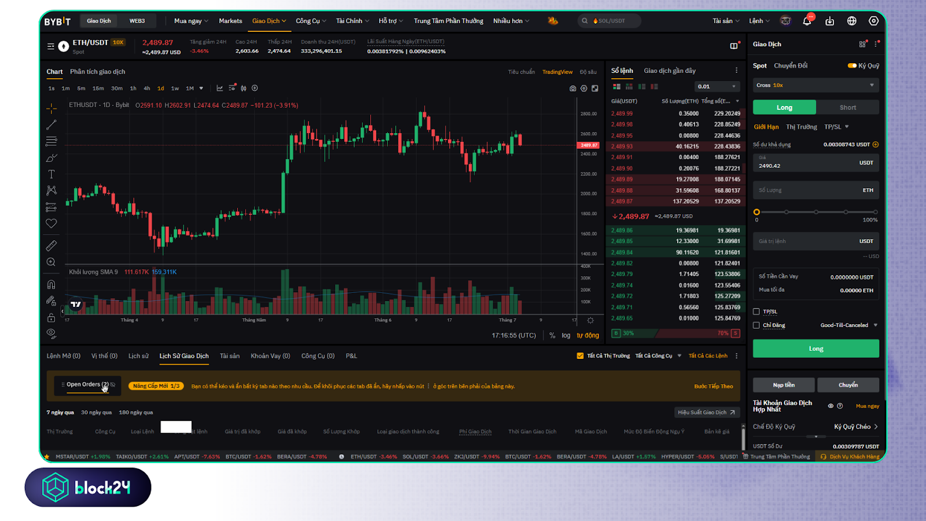Viewport: 926px width, 521px height.
Task: Click the zoom-in magnifier chart tool
Action: pyautogui.click(x=52, y=262)
